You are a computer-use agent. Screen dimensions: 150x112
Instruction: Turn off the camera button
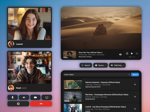(x=35, y=97)
